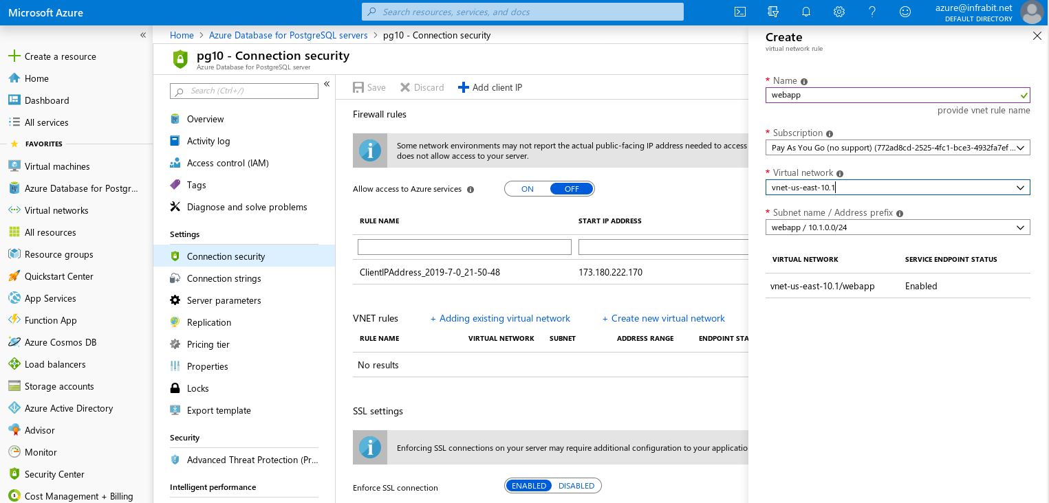Click info icon next to Name label
1049x503 pixels.
pos(804,82)
